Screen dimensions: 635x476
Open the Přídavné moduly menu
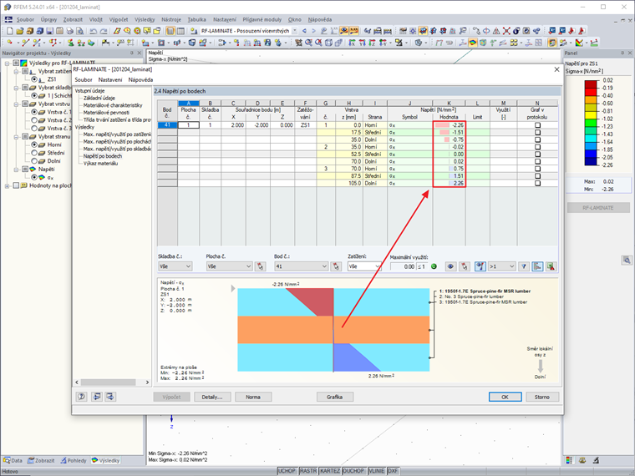click(262, 19)
